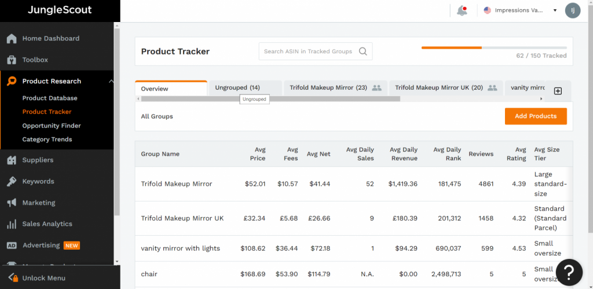The height and width of the screenshot is (289, 593).
Task: Click the user avatar icon
Action: [x=573, y=10]
